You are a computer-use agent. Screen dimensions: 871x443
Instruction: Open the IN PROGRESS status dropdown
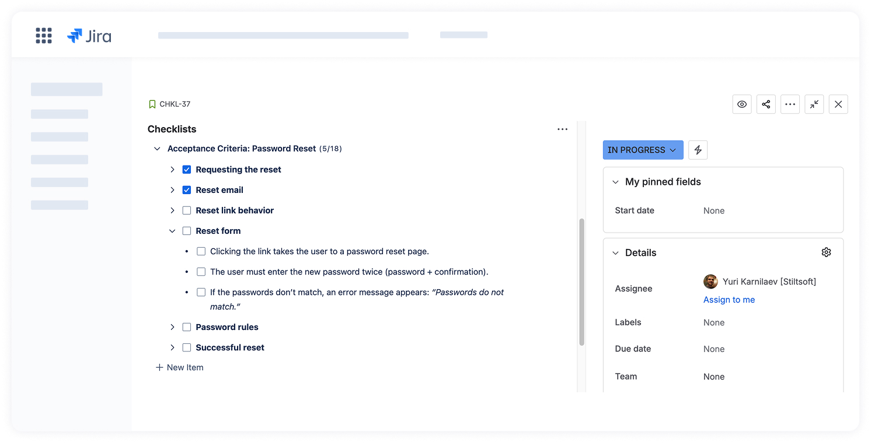point(642,150)
